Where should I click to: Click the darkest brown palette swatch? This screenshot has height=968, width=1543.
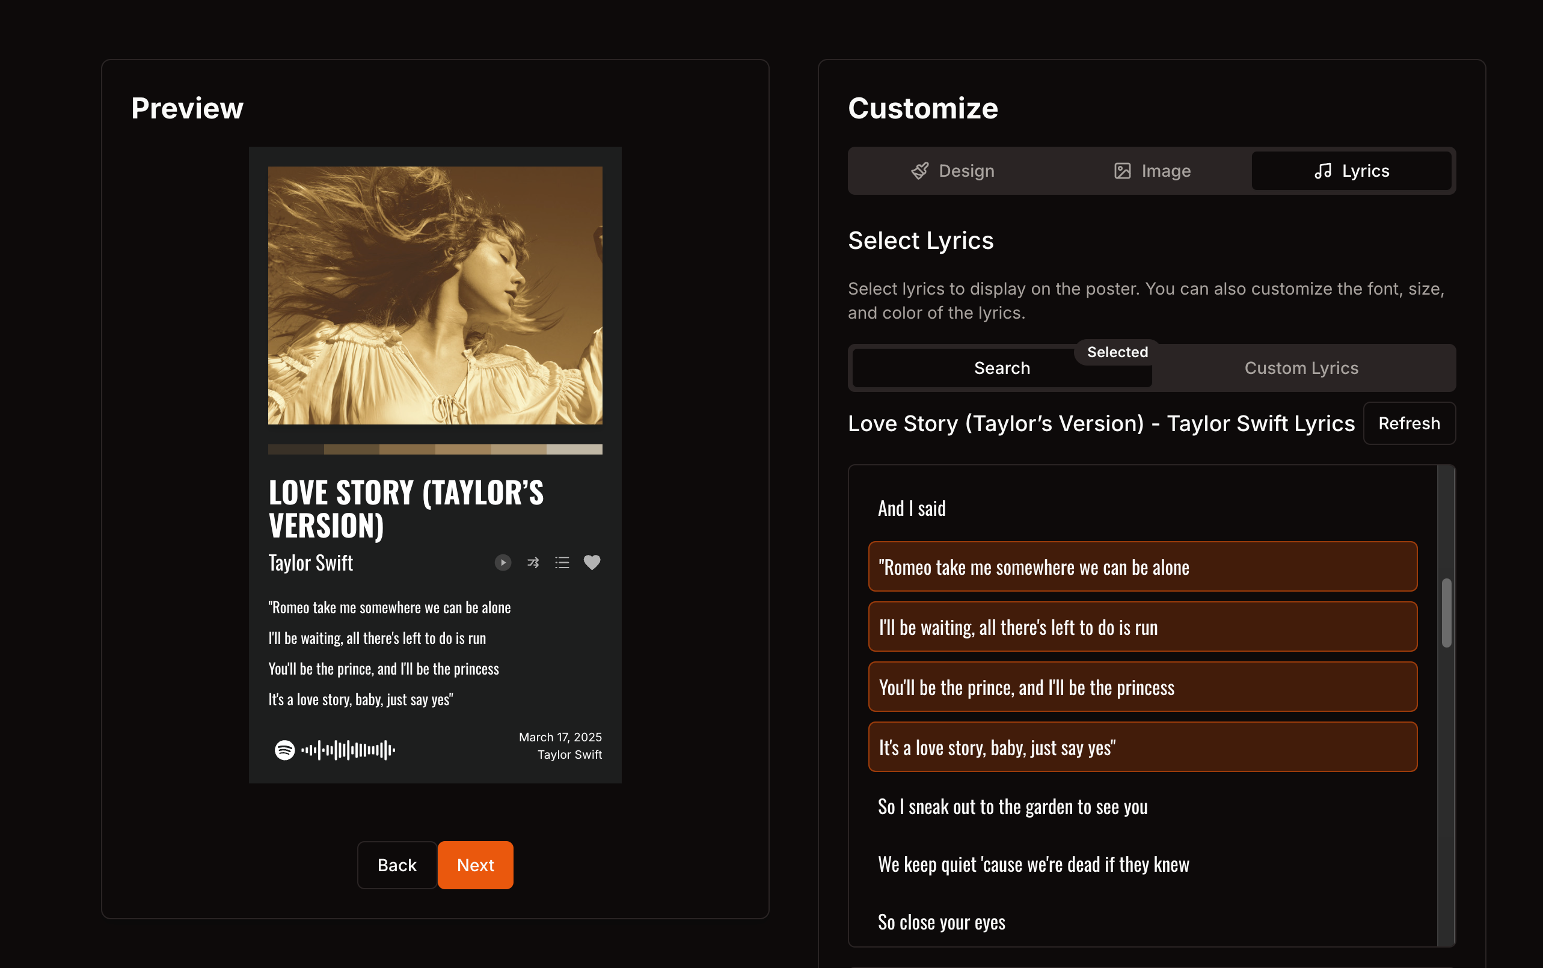[x=296, y=450]
